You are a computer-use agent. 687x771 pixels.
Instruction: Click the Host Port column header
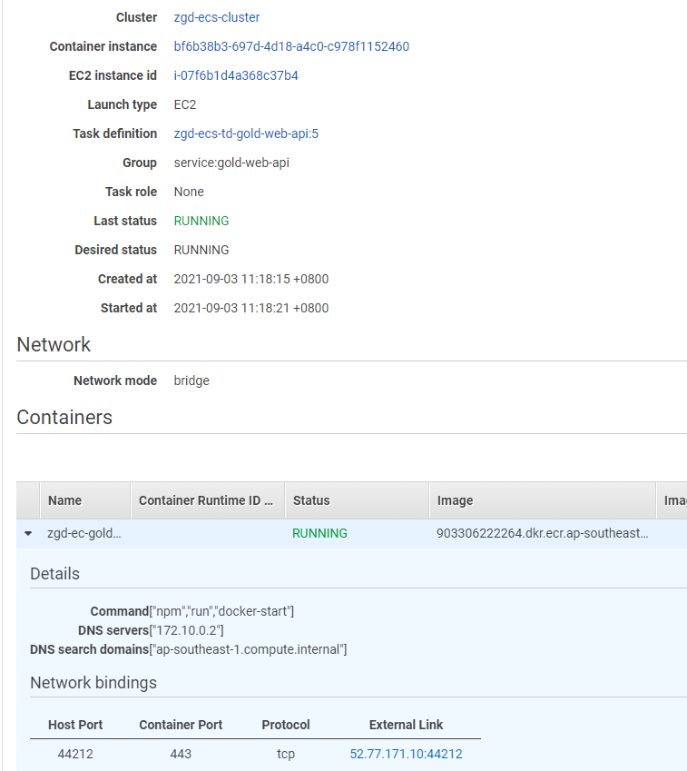(x=75, y=725)
